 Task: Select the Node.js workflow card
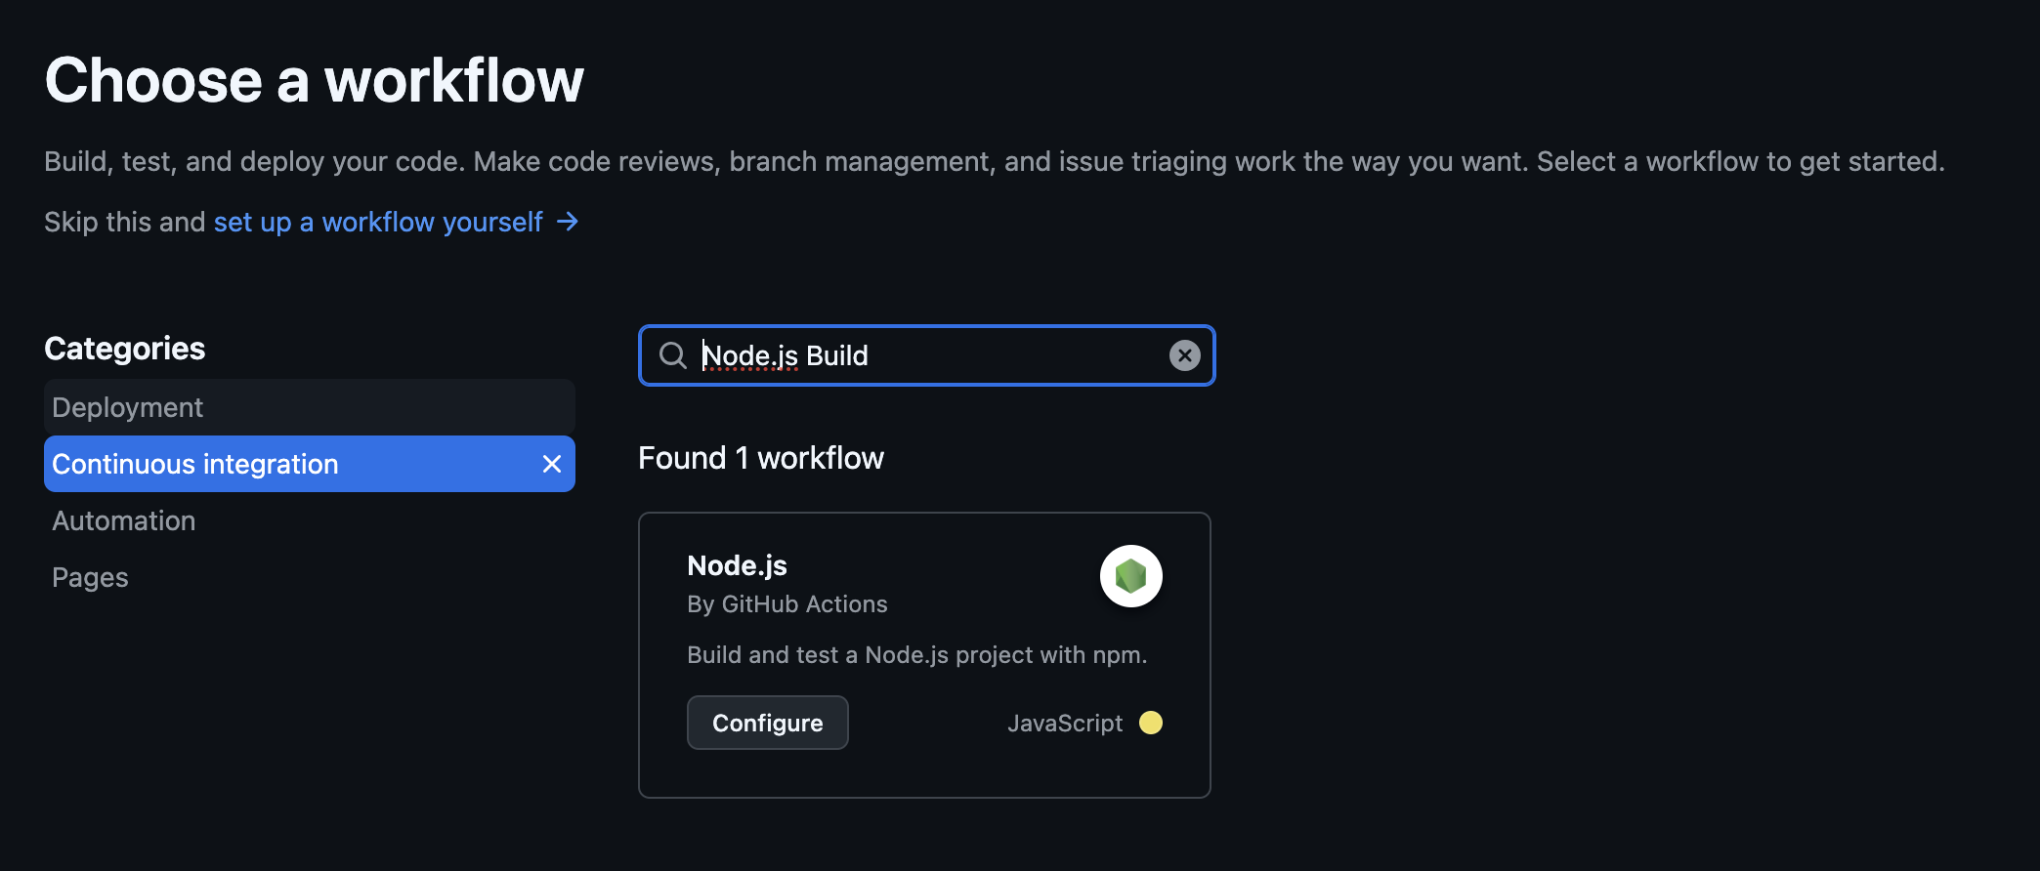click(x=925, y=654)
